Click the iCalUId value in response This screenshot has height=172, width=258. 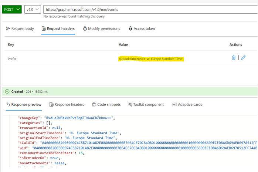coord(149,143)
